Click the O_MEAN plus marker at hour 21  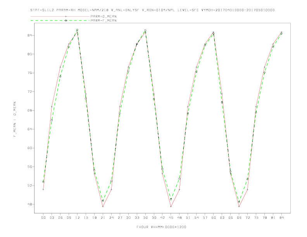[x=103, y=206]
